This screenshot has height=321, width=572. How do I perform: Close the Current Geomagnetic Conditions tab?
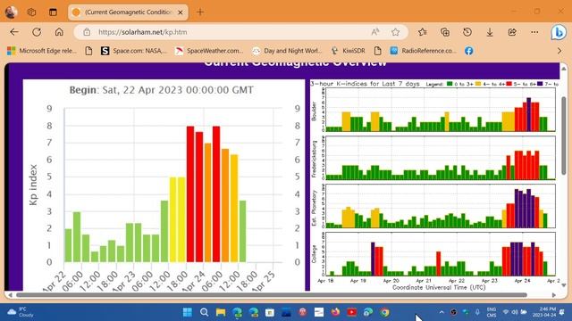pos(181,12)
